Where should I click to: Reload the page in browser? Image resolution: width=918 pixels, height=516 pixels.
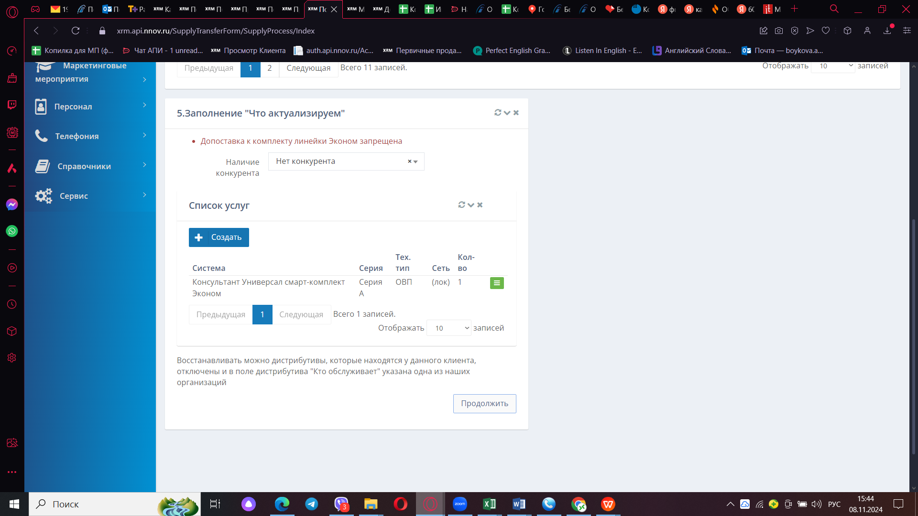click(76, 31)
